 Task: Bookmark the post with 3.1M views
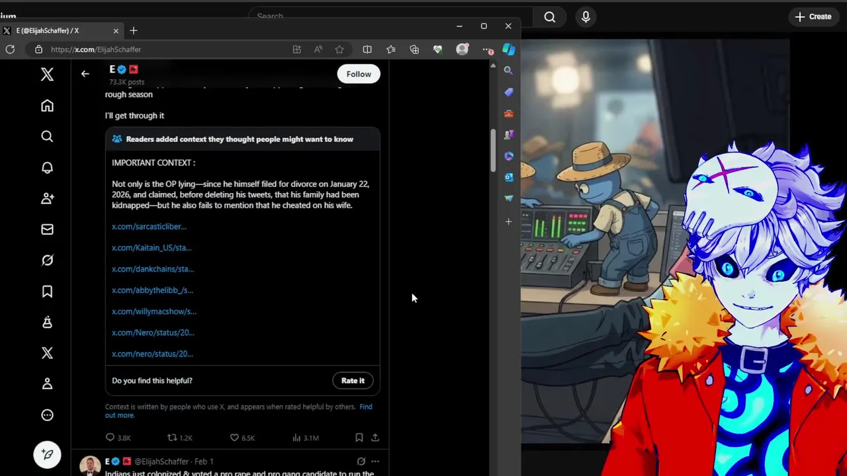[x=359, y=438]
